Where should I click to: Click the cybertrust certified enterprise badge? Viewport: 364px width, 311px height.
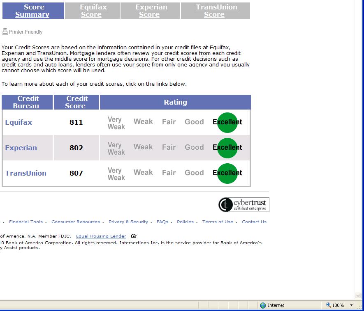[x=244, y=205]
